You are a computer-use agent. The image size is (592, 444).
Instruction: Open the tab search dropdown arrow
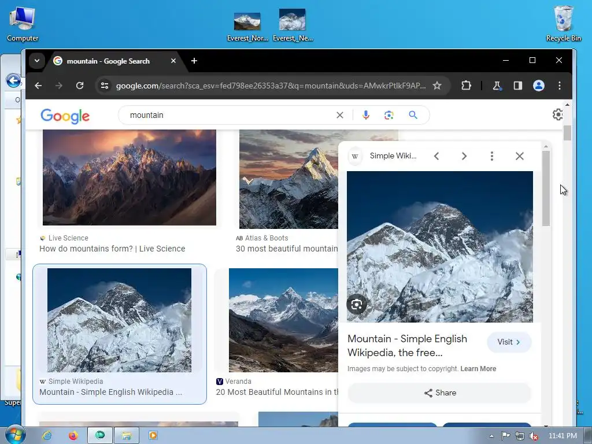click(37, 61)
